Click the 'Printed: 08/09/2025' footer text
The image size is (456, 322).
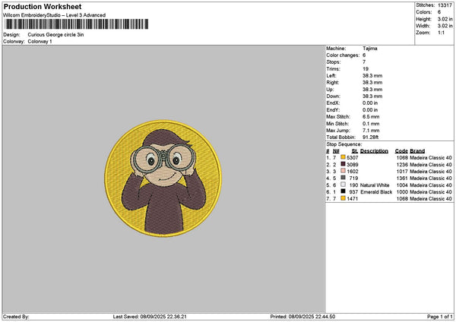[x=302, y=317]
